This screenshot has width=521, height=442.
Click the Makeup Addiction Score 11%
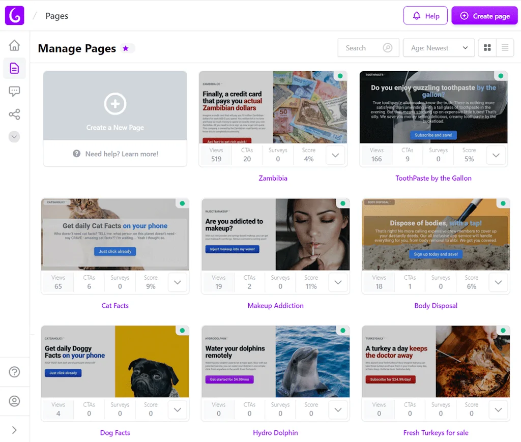pyautogui.click(x=311, y=286)
